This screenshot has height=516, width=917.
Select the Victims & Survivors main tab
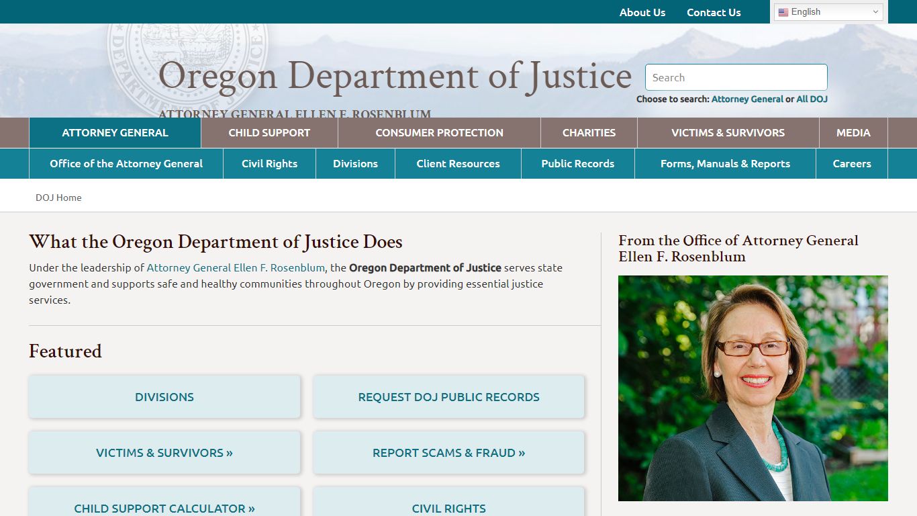coord(728,133)
